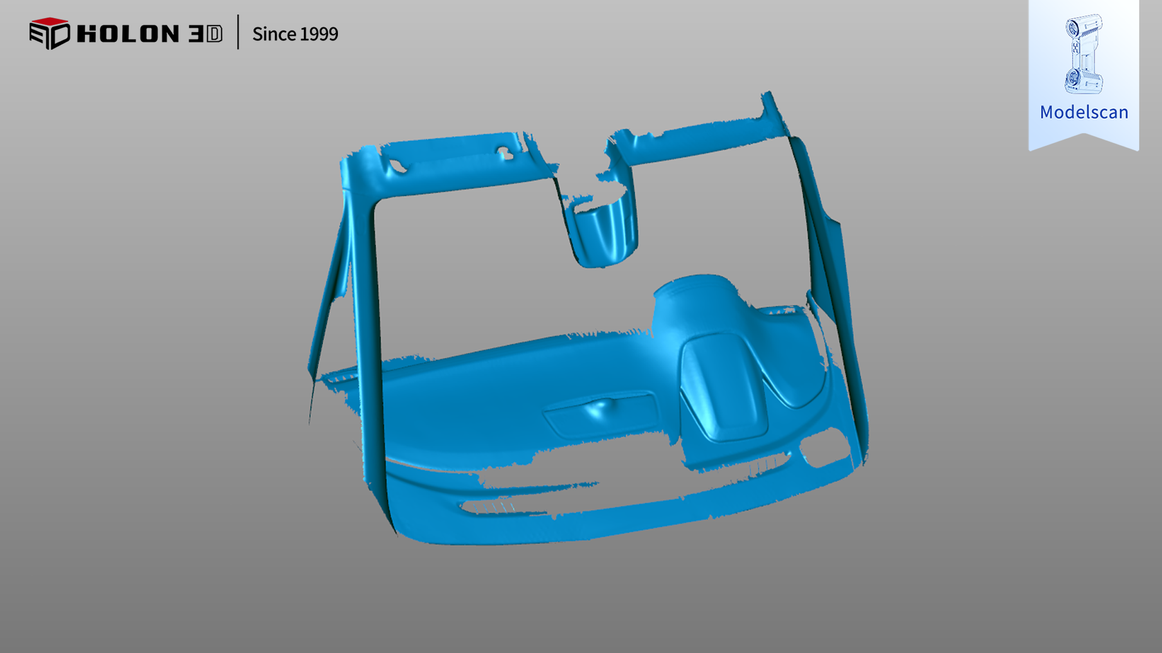Click the HOLON 3D brand name text
This screenshot has height=653, width=1162.
point(150,34)
